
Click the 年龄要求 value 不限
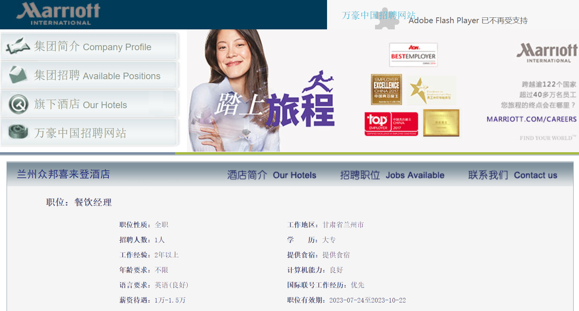161,270
